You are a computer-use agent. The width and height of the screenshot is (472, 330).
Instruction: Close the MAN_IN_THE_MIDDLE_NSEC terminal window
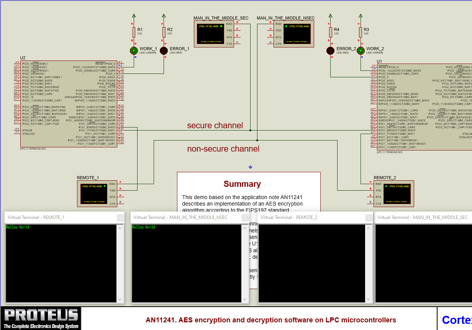245,217
